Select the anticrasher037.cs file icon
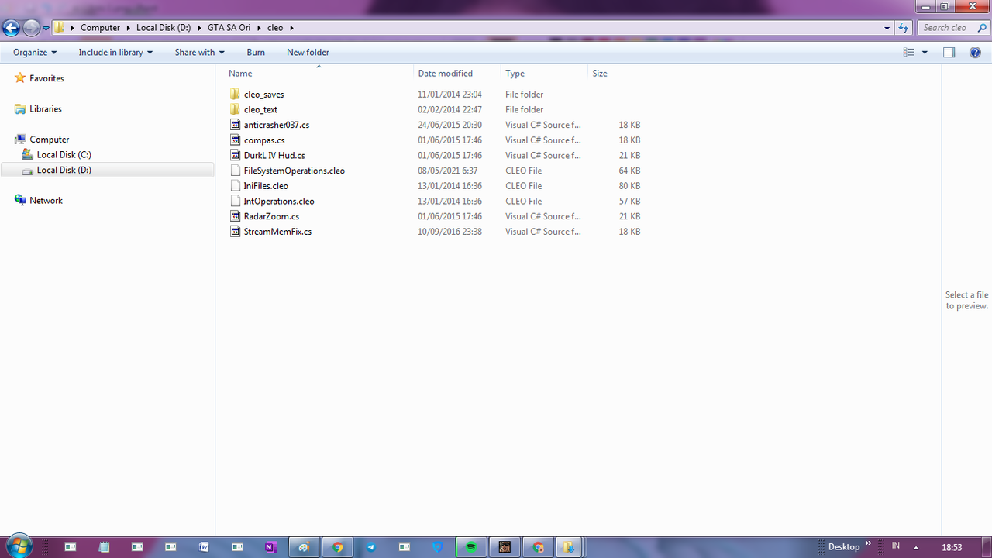 click(236, 125)
